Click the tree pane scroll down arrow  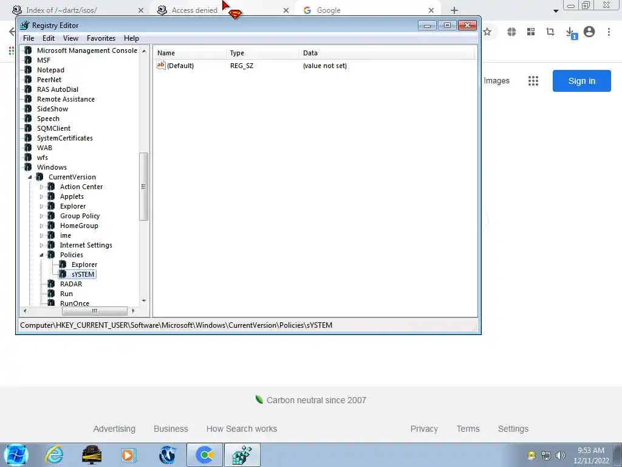pos(144,301)
